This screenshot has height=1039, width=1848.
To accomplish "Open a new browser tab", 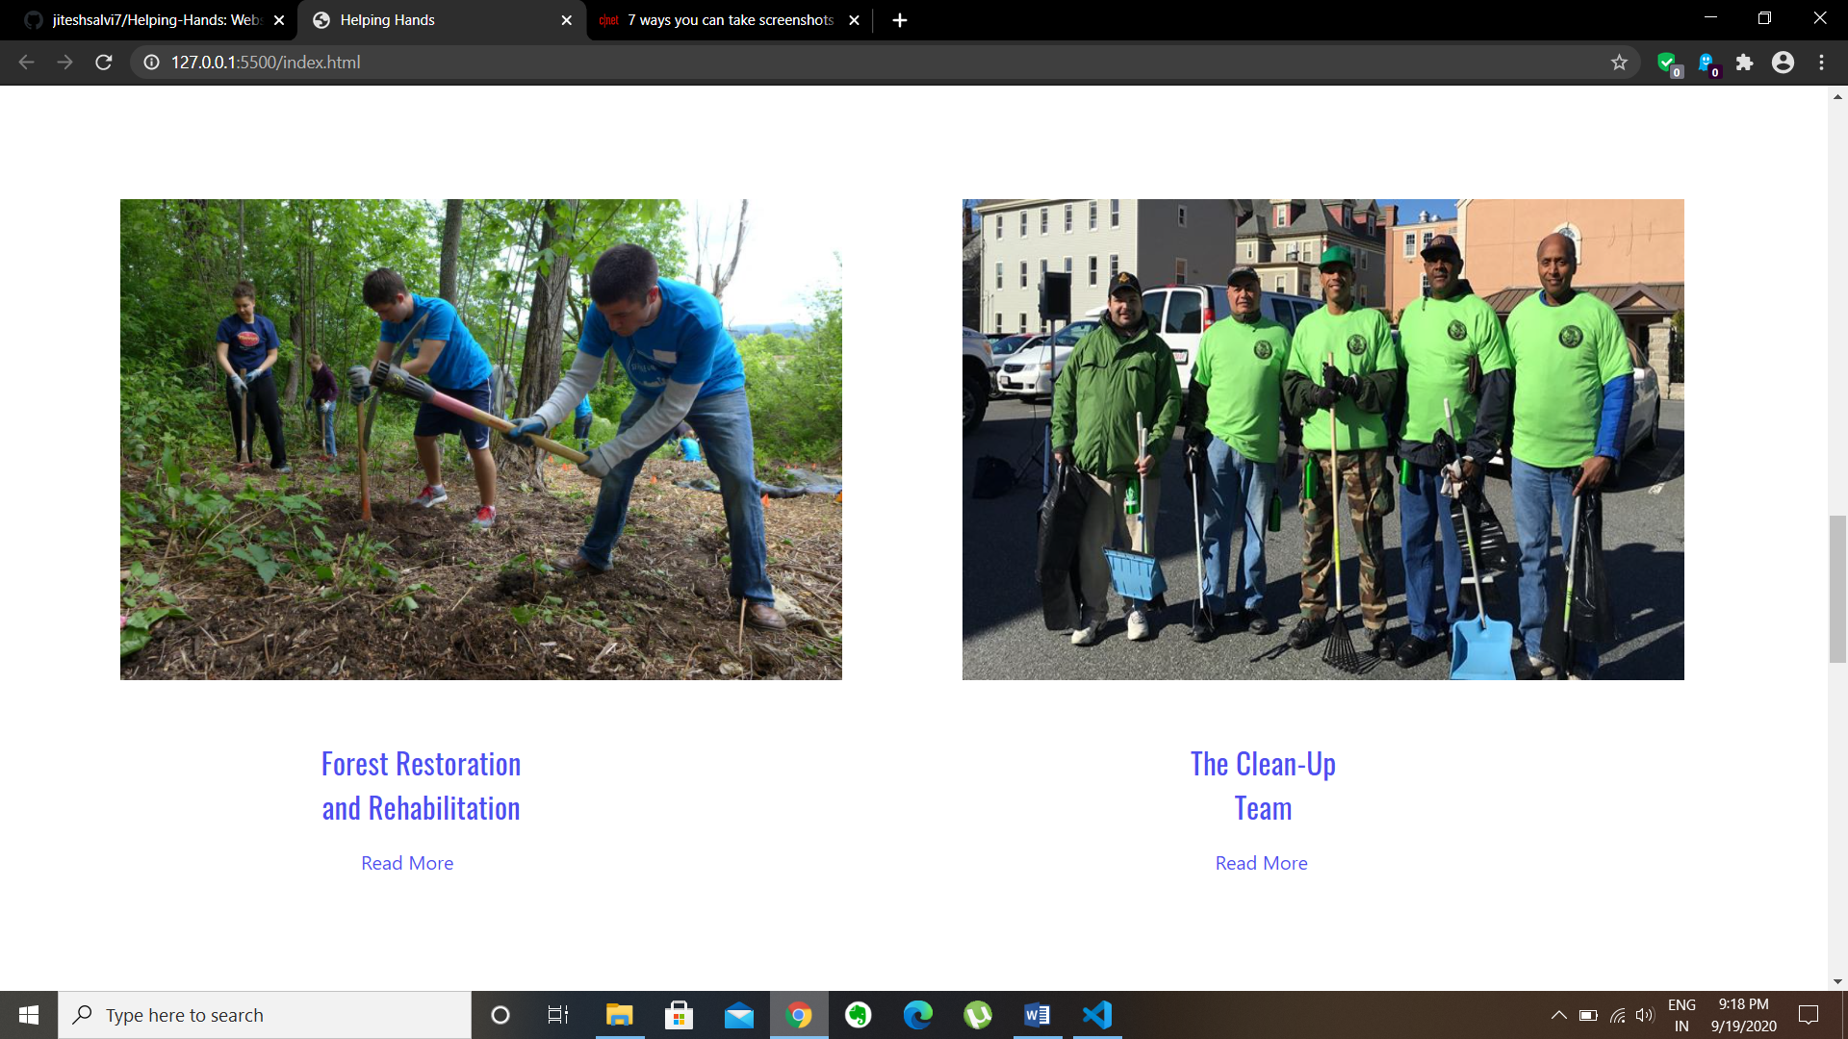I will pyautogui.click(x=899, y=20).
